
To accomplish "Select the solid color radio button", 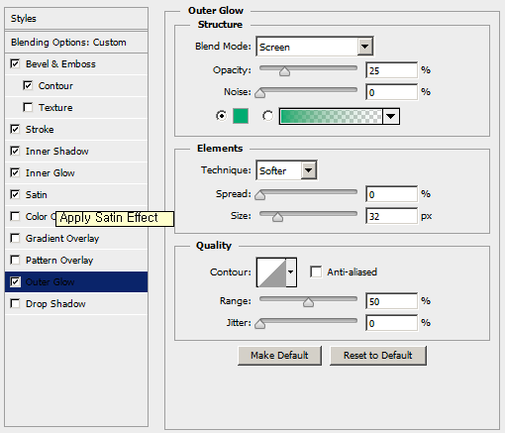I will point(221,116).
